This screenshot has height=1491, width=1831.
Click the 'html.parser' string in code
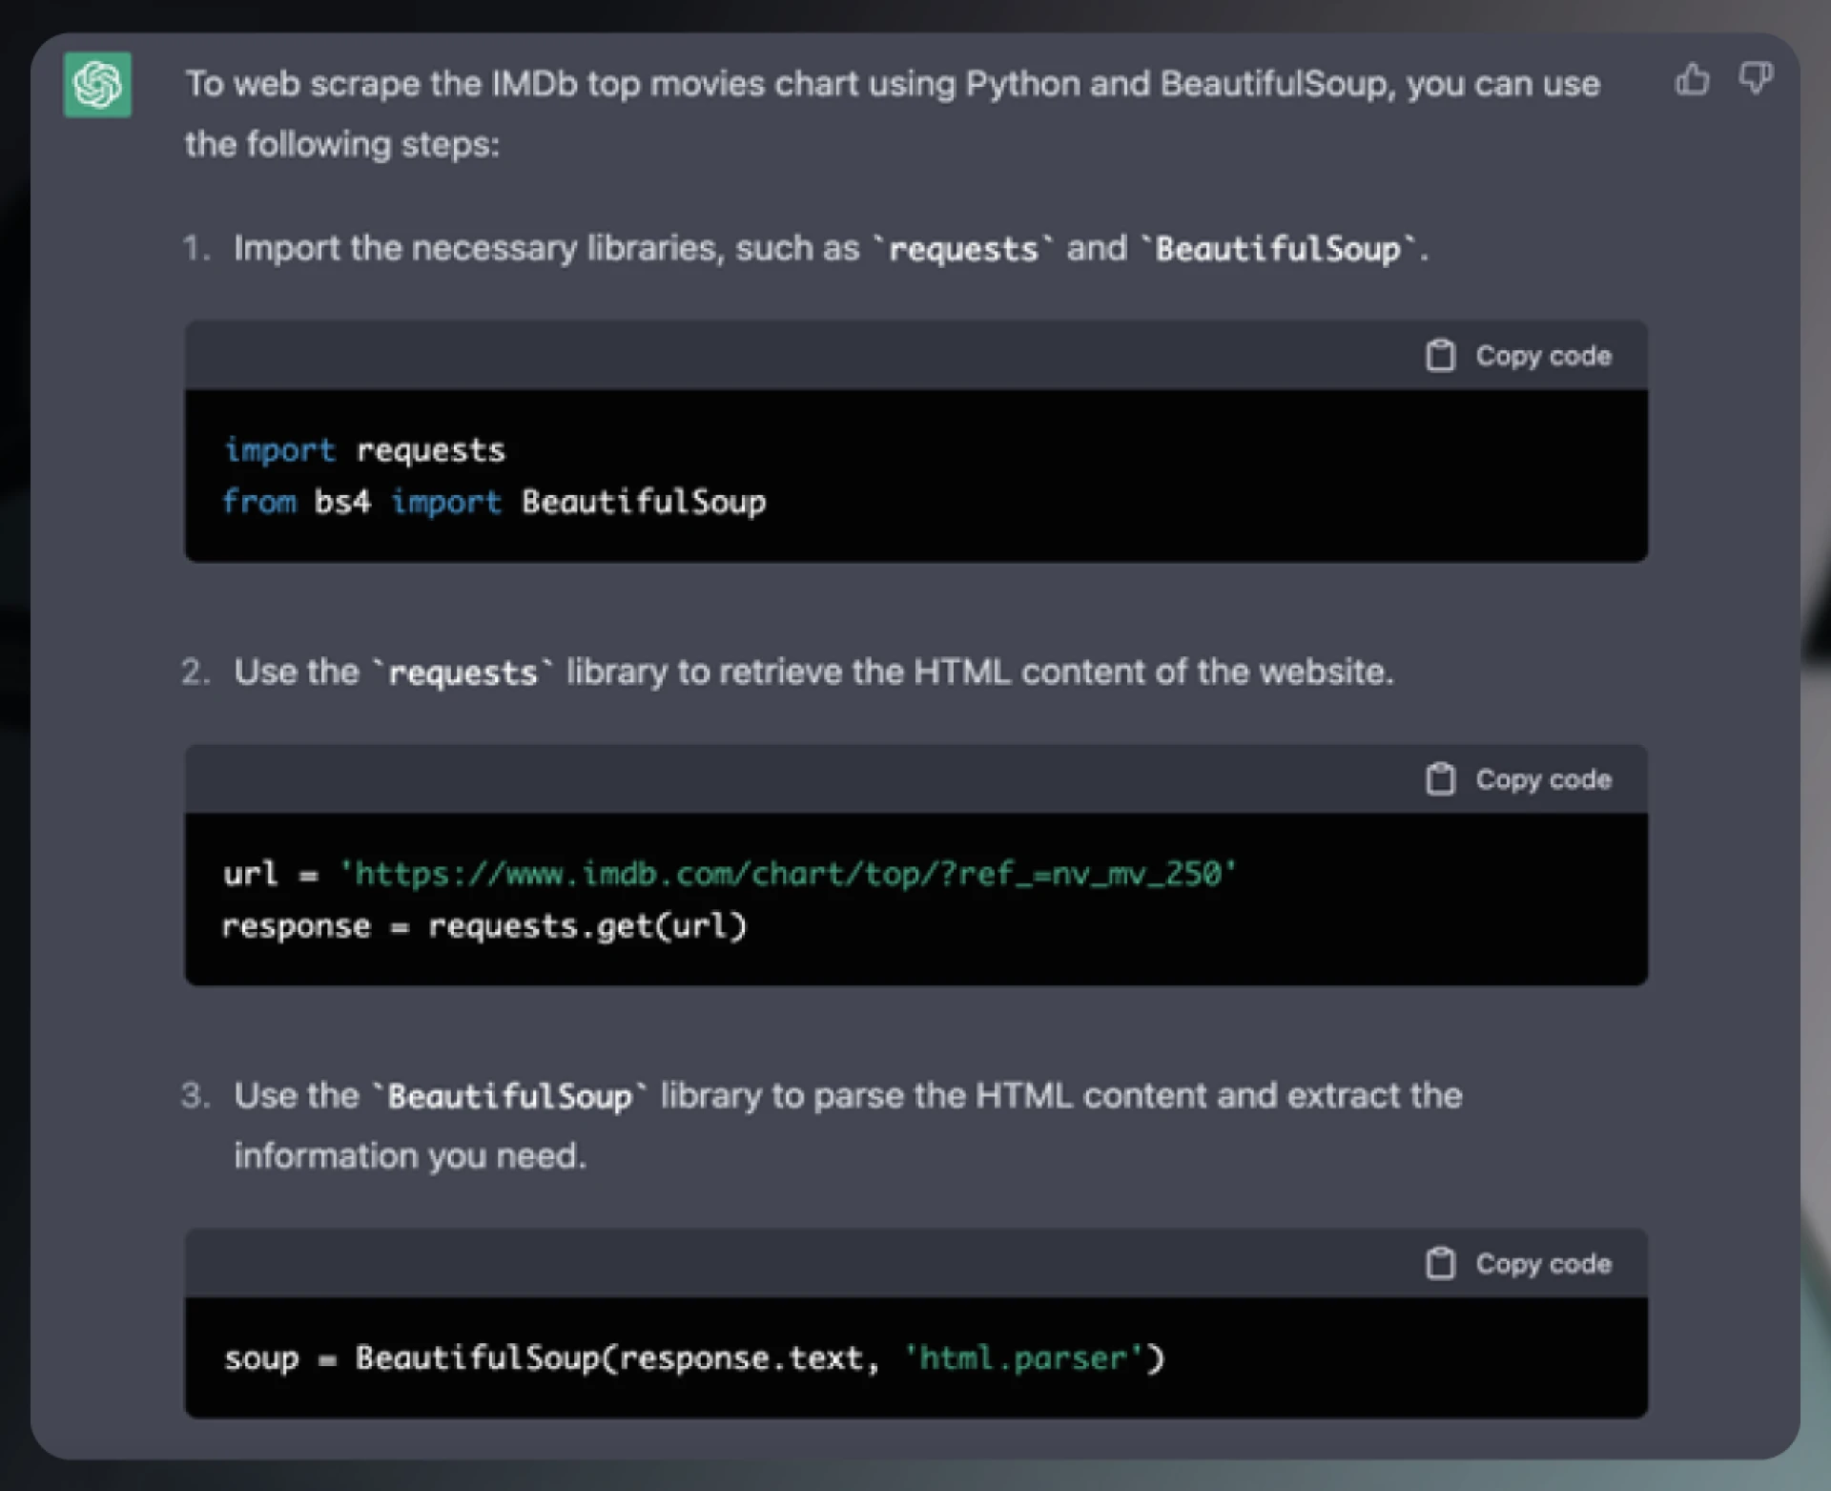1024,1357
